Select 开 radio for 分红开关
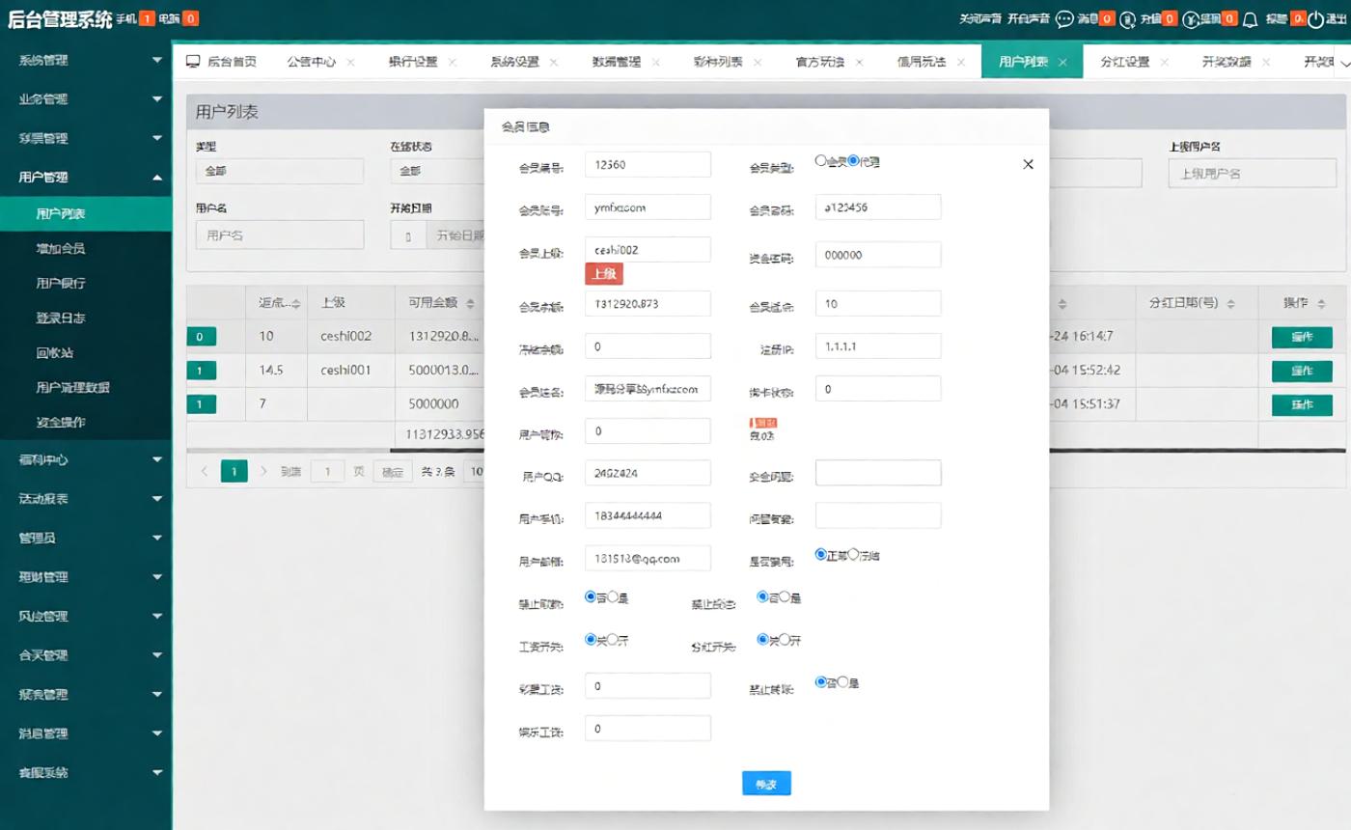This screenshot has width=1351, height=830. 785,640
